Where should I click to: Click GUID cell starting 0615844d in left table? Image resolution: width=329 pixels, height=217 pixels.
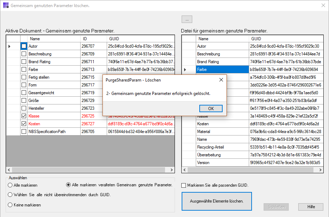pos(141,131)
